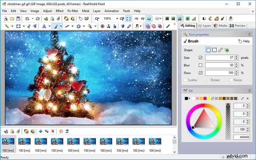The image size is (256, 160).
Task: Open the black primary color dropdown
Action: (x=189, y=98)
